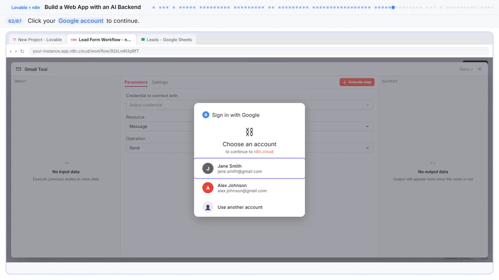This screenshot has width=499, height=280.
Task: Switch to the New Project - Lovable tab
Action: pos(37,40)
